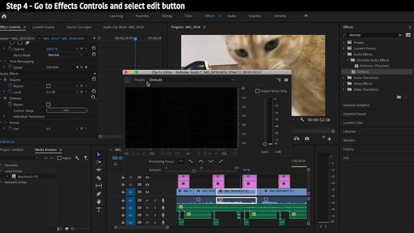Reset the Blend Mode parameter
The width and height of the screenshot is (414, 233).
coord(94,54)
